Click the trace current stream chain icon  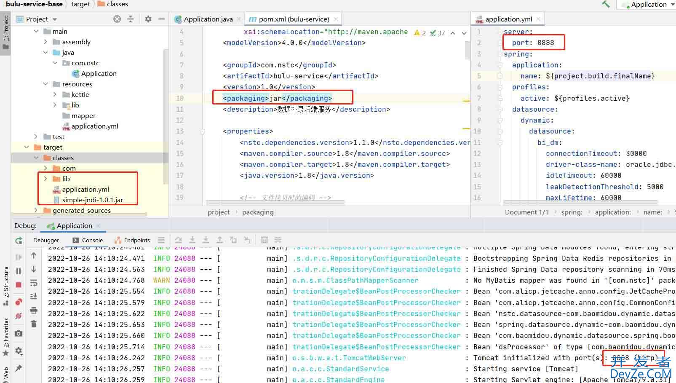point(278,240)
